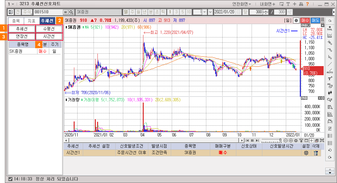Toggle the status bar checkbox at 14:18:33
Screen dimensions: 337x183
10,179
